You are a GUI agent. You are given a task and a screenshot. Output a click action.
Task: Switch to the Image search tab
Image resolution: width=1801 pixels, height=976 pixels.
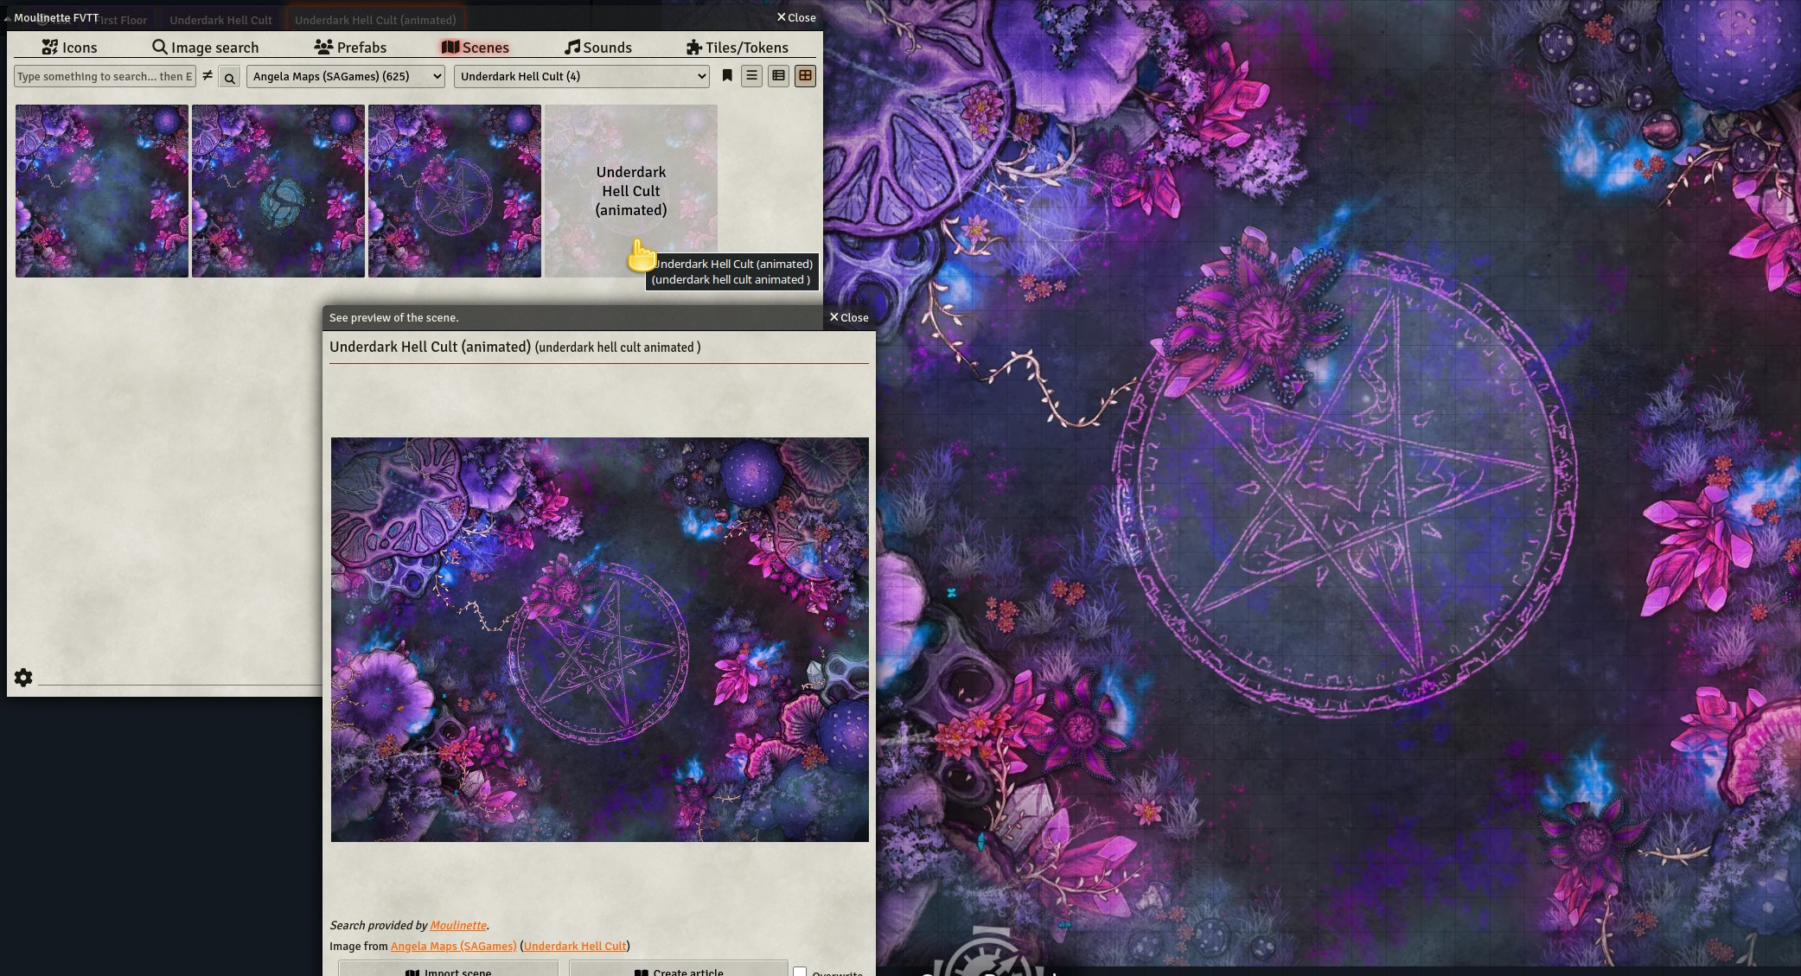tap(206, 48)
